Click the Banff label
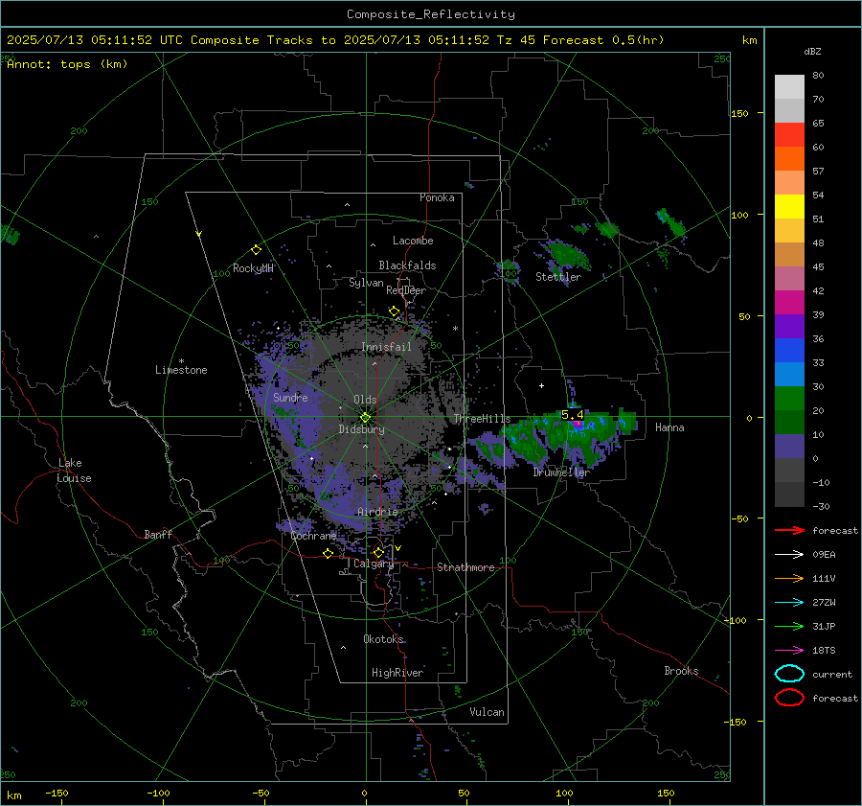 click(x=158, y=534)
